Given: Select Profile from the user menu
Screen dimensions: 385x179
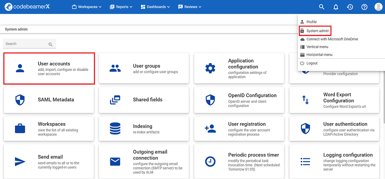Looking at the screenshot, I should pos(311,22).
